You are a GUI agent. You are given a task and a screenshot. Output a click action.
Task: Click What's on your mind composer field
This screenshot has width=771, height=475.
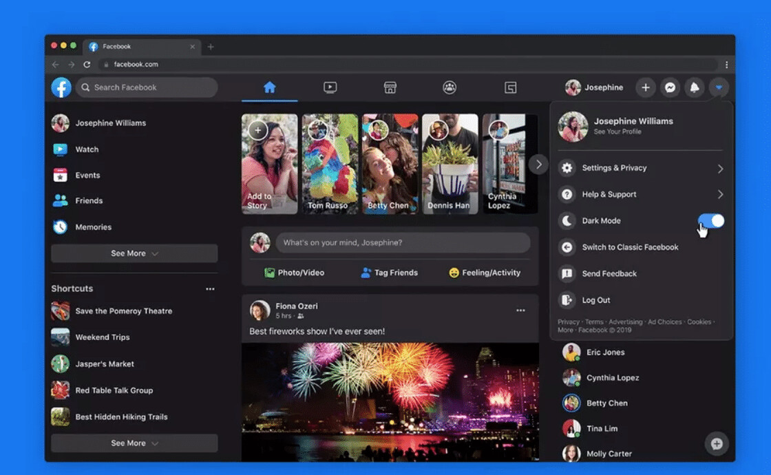[403, 242]
